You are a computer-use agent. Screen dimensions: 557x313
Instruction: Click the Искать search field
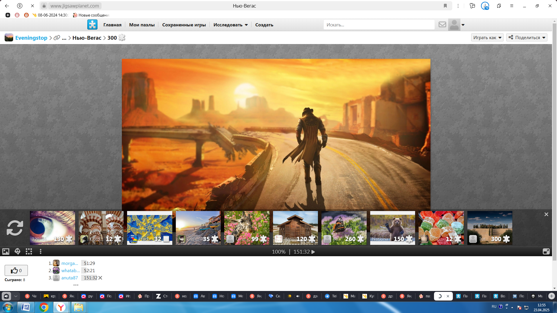click(x=379, y=25)
